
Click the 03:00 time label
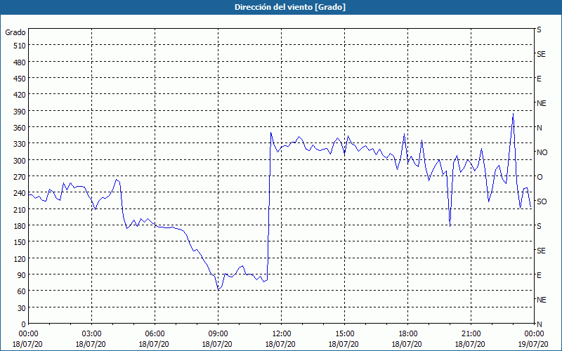91,334
